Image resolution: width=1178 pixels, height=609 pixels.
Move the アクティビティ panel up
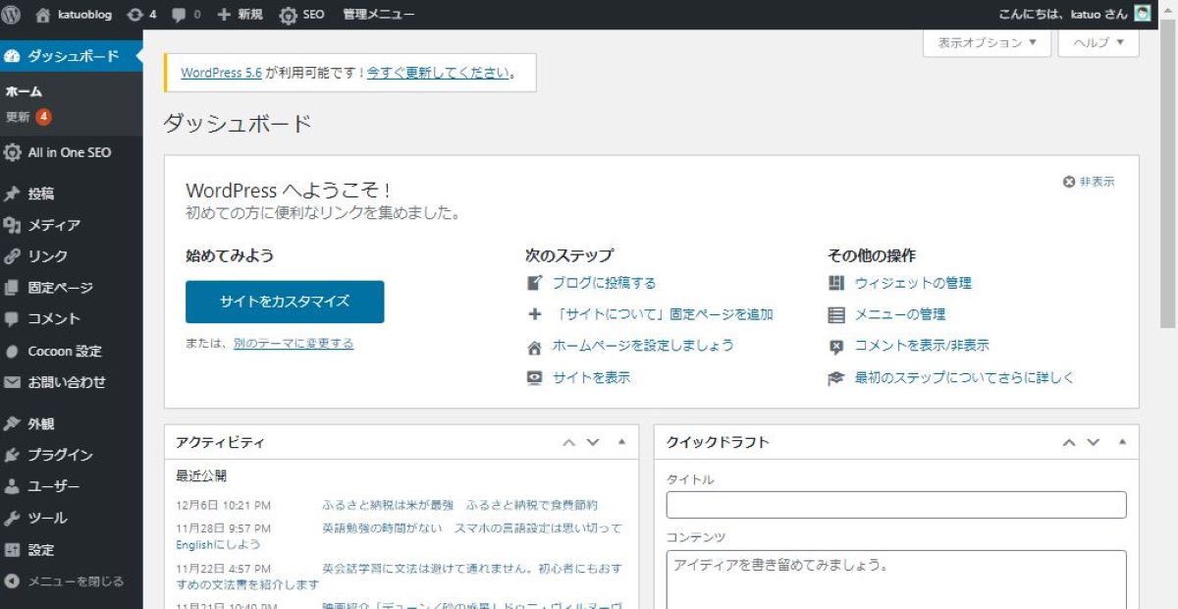568,443
